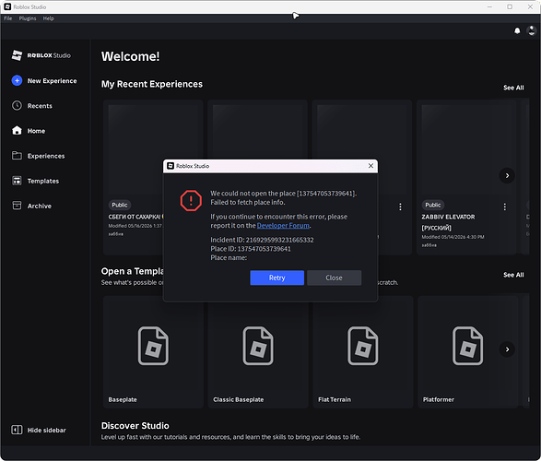
Task: Click the Platformer template file icon
Action: [467, 346]
